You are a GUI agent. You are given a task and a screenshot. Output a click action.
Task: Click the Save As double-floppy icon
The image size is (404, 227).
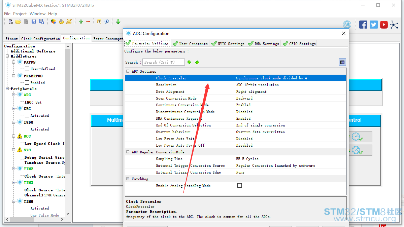click(x=41, y=22)
